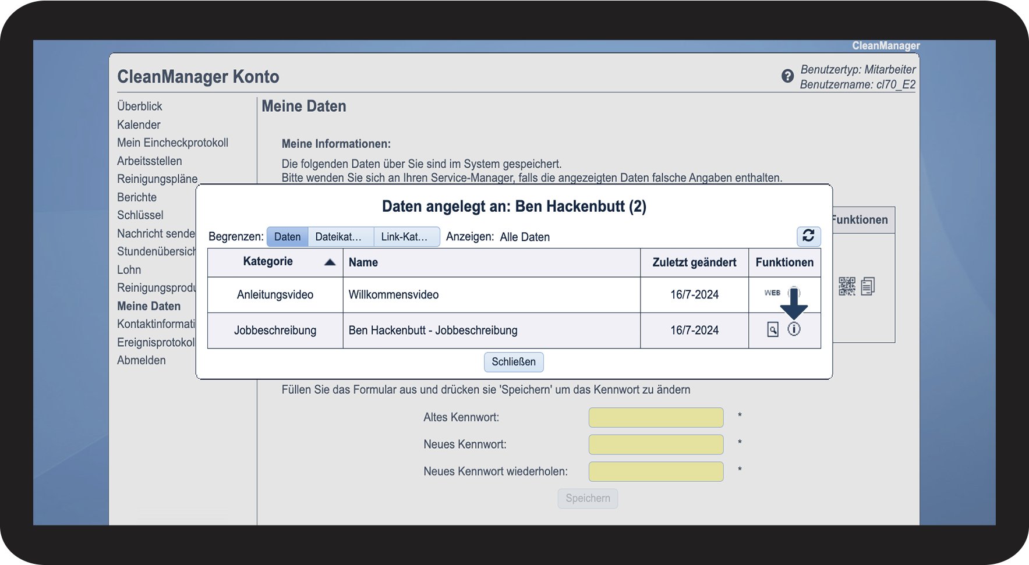Viewport: 1029px width, 565px height.
Task: Click the Speichern button
Action: [588, 498]
